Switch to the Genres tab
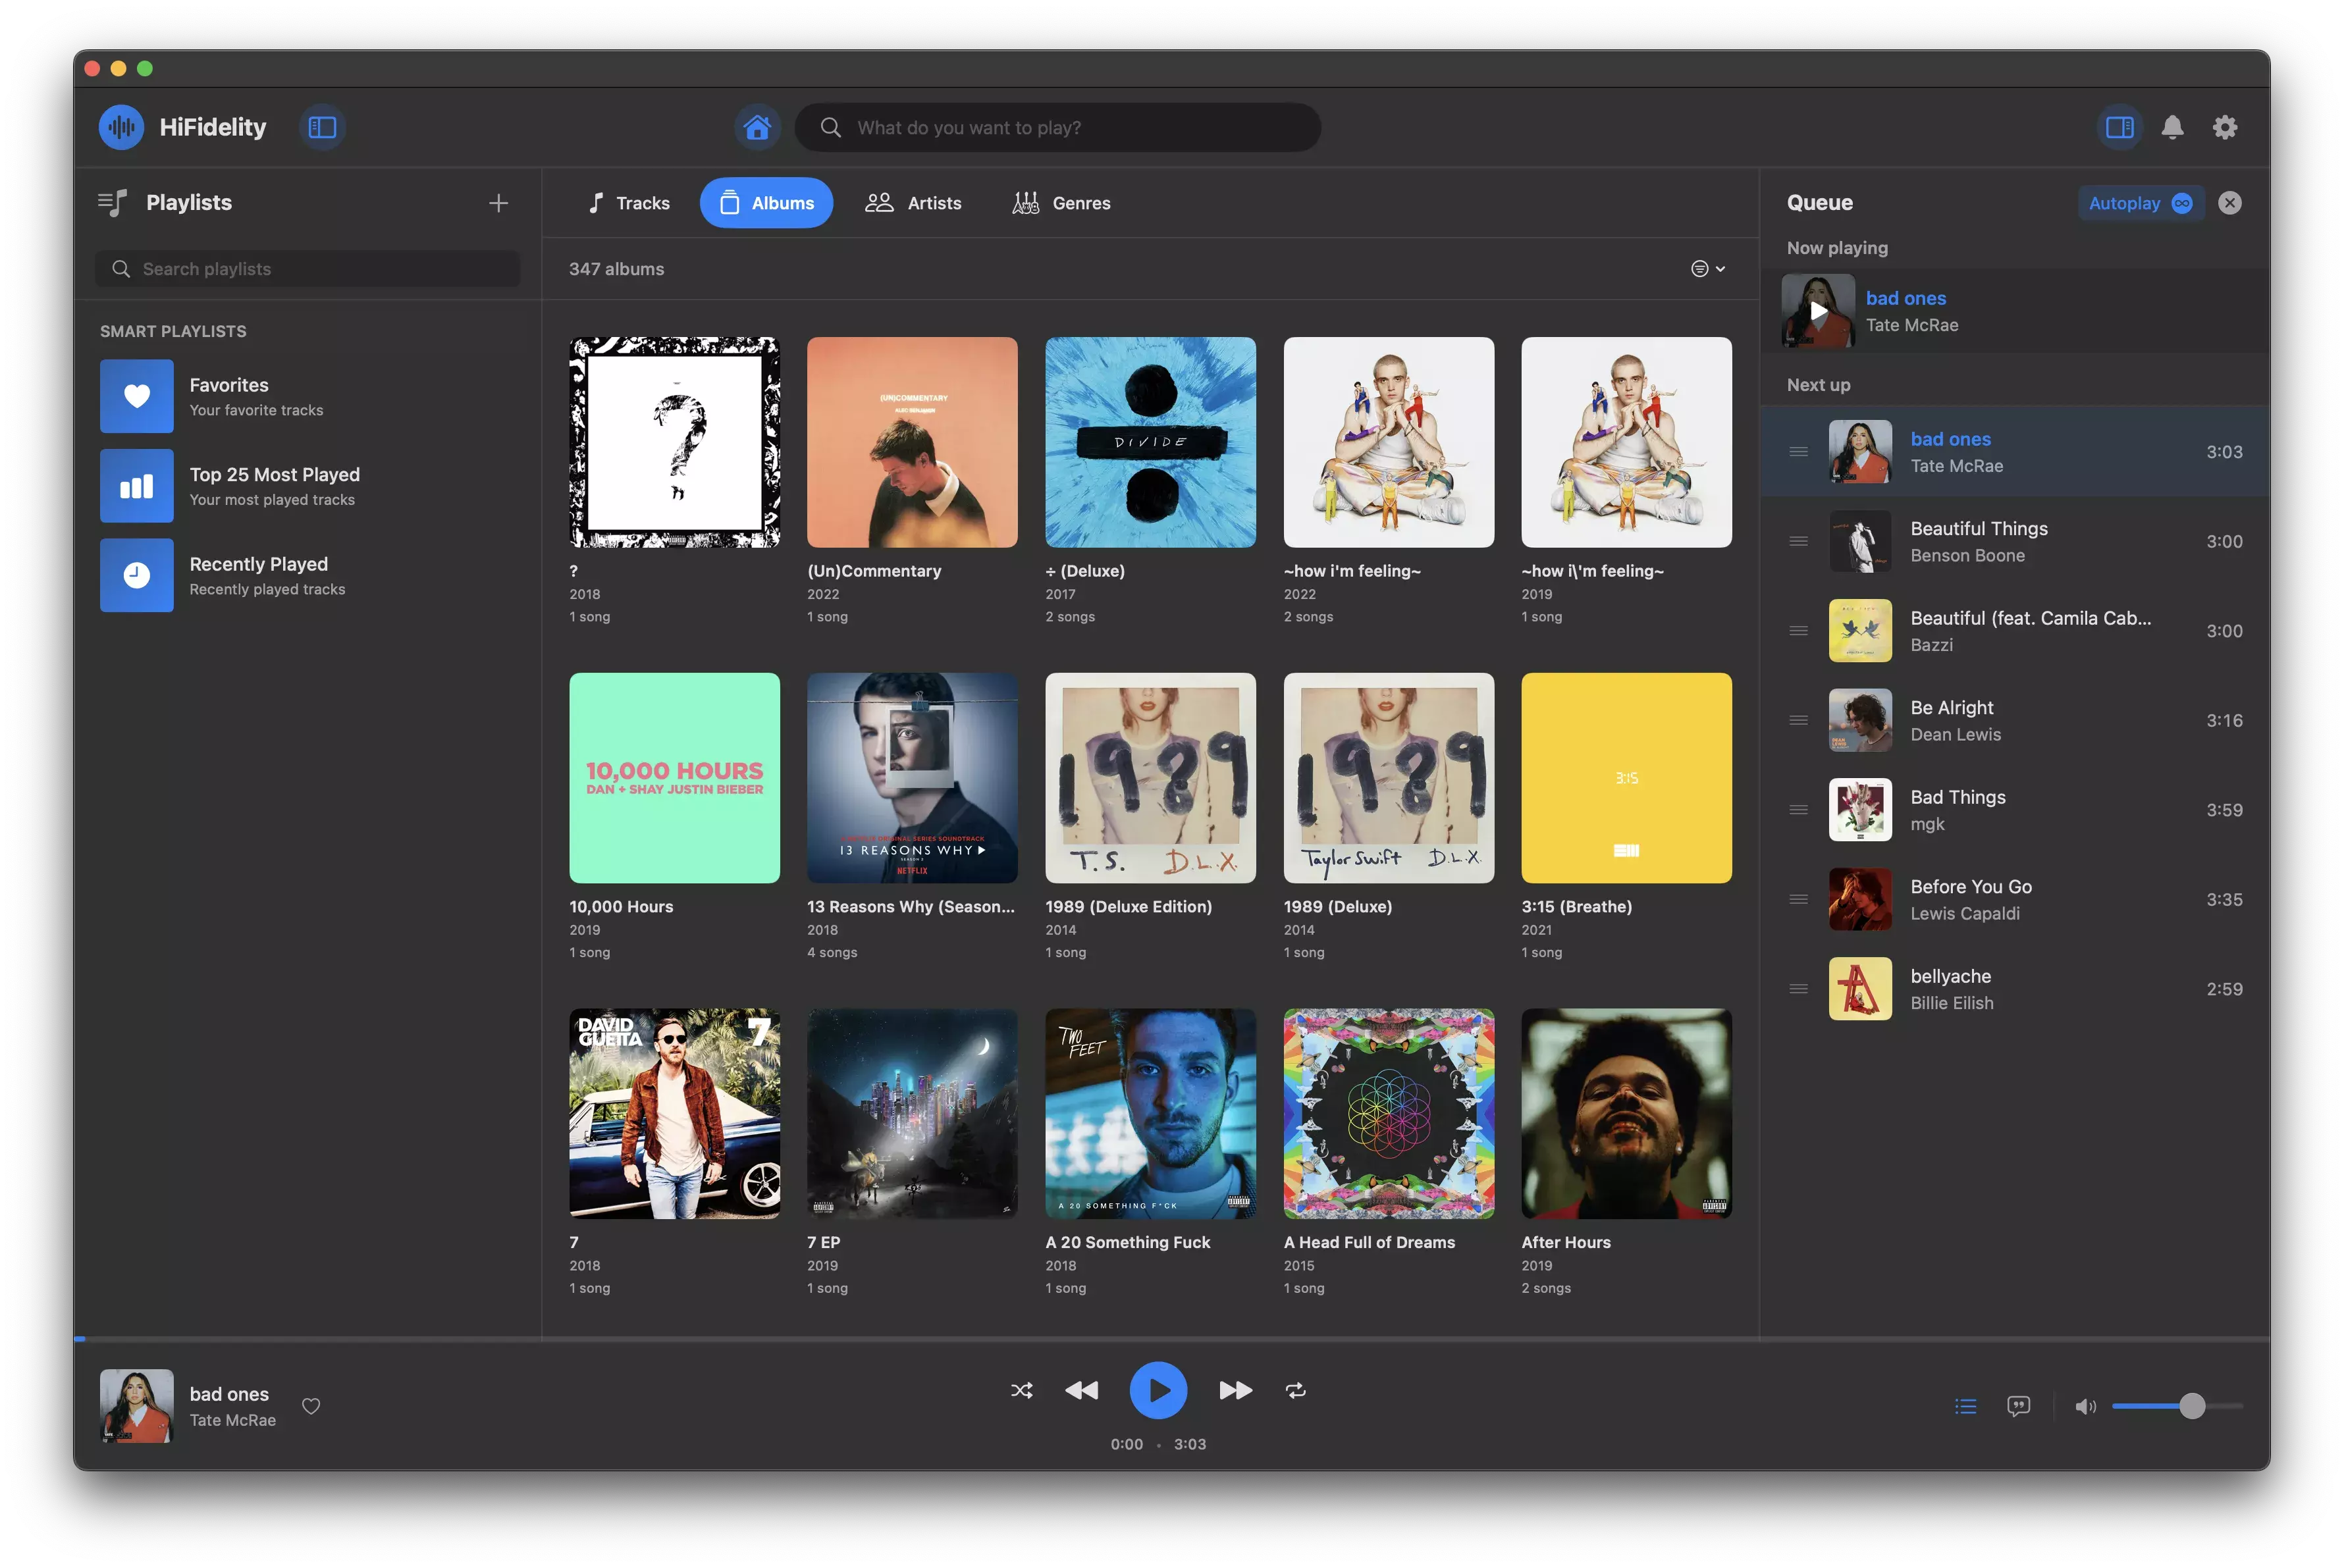This screenshot has height=1568, width=2344. (x=1061, y=203)
